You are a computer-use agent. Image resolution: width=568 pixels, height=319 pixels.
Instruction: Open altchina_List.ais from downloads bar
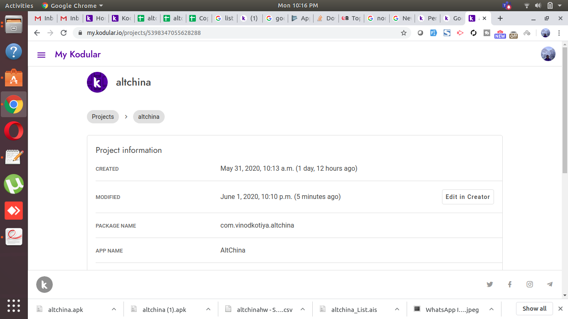click(354, 309)
